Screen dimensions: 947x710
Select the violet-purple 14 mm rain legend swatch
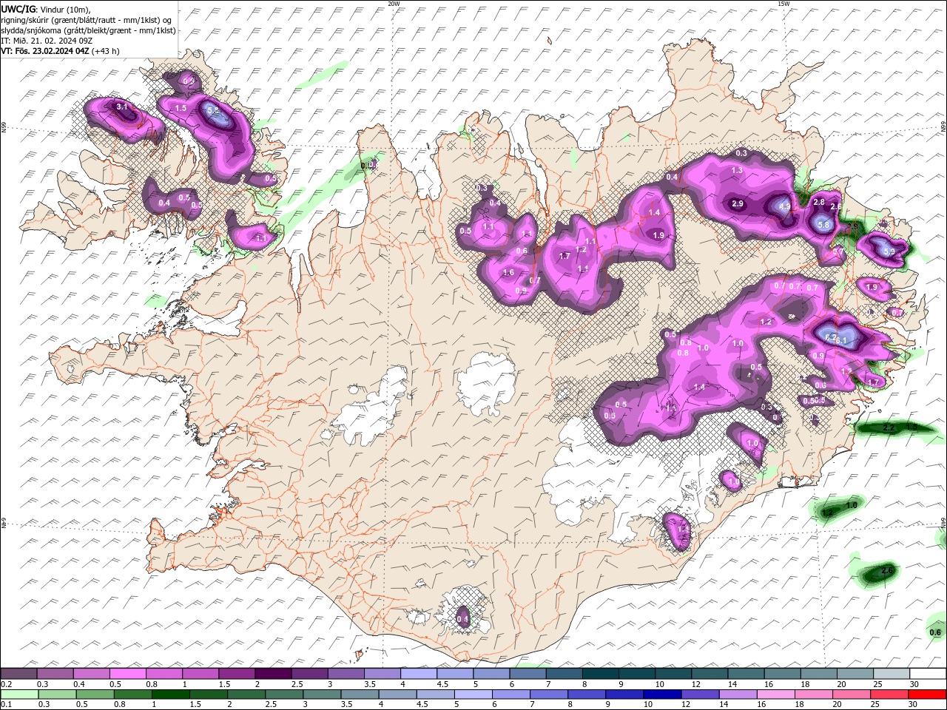[738, 694]
